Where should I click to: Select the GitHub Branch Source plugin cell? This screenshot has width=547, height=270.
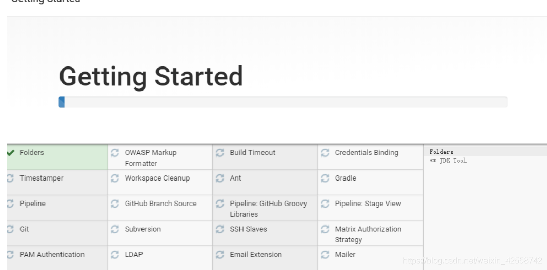(x=160, y=208)
